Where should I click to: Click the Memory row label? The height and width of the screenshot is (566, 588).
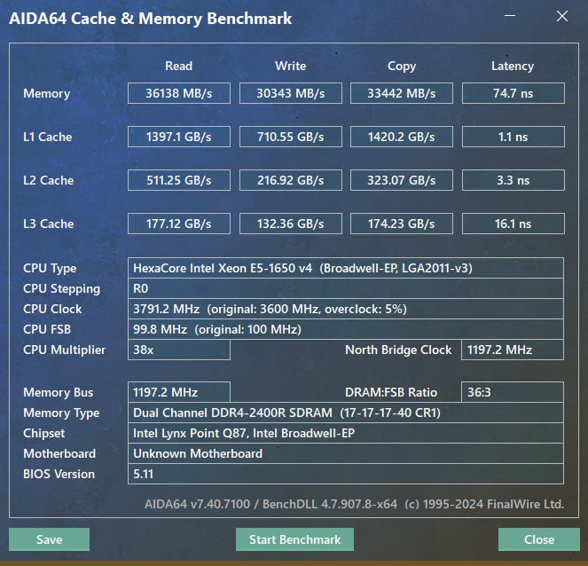tap(46, 93)
